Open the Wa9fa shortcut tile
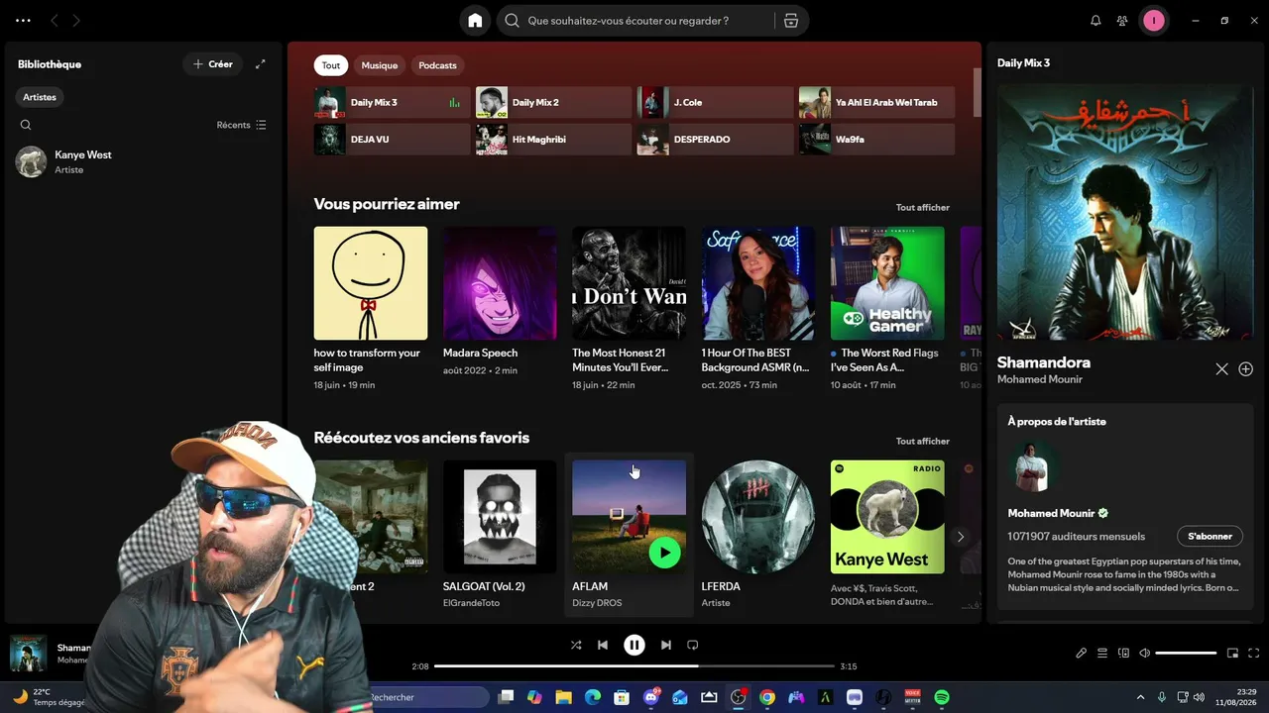 pos(876,140)
